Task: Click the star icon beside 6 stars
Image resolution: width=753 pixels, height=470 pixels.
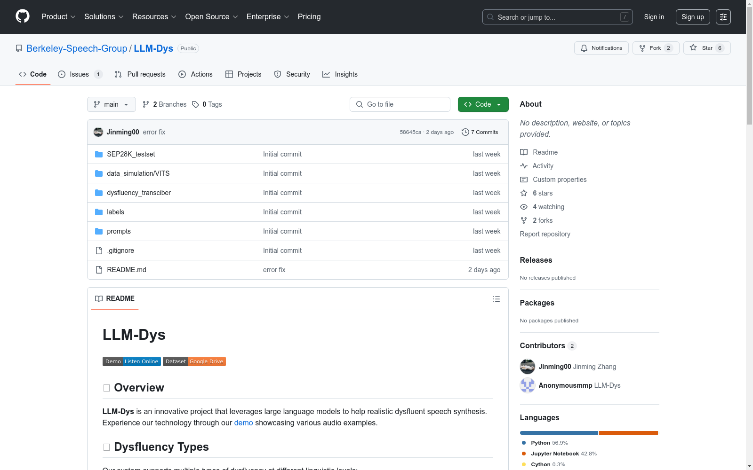Action: 524,193
